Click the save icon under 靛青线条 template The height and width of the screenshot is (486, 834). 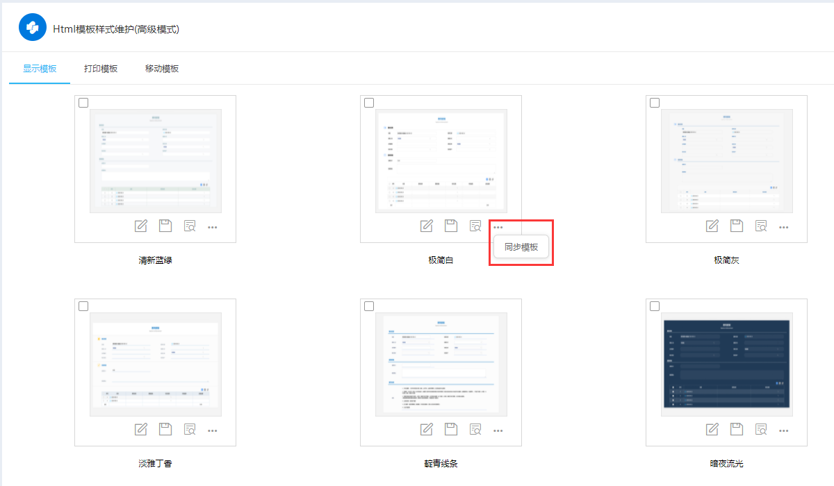[x=451, y=429]
